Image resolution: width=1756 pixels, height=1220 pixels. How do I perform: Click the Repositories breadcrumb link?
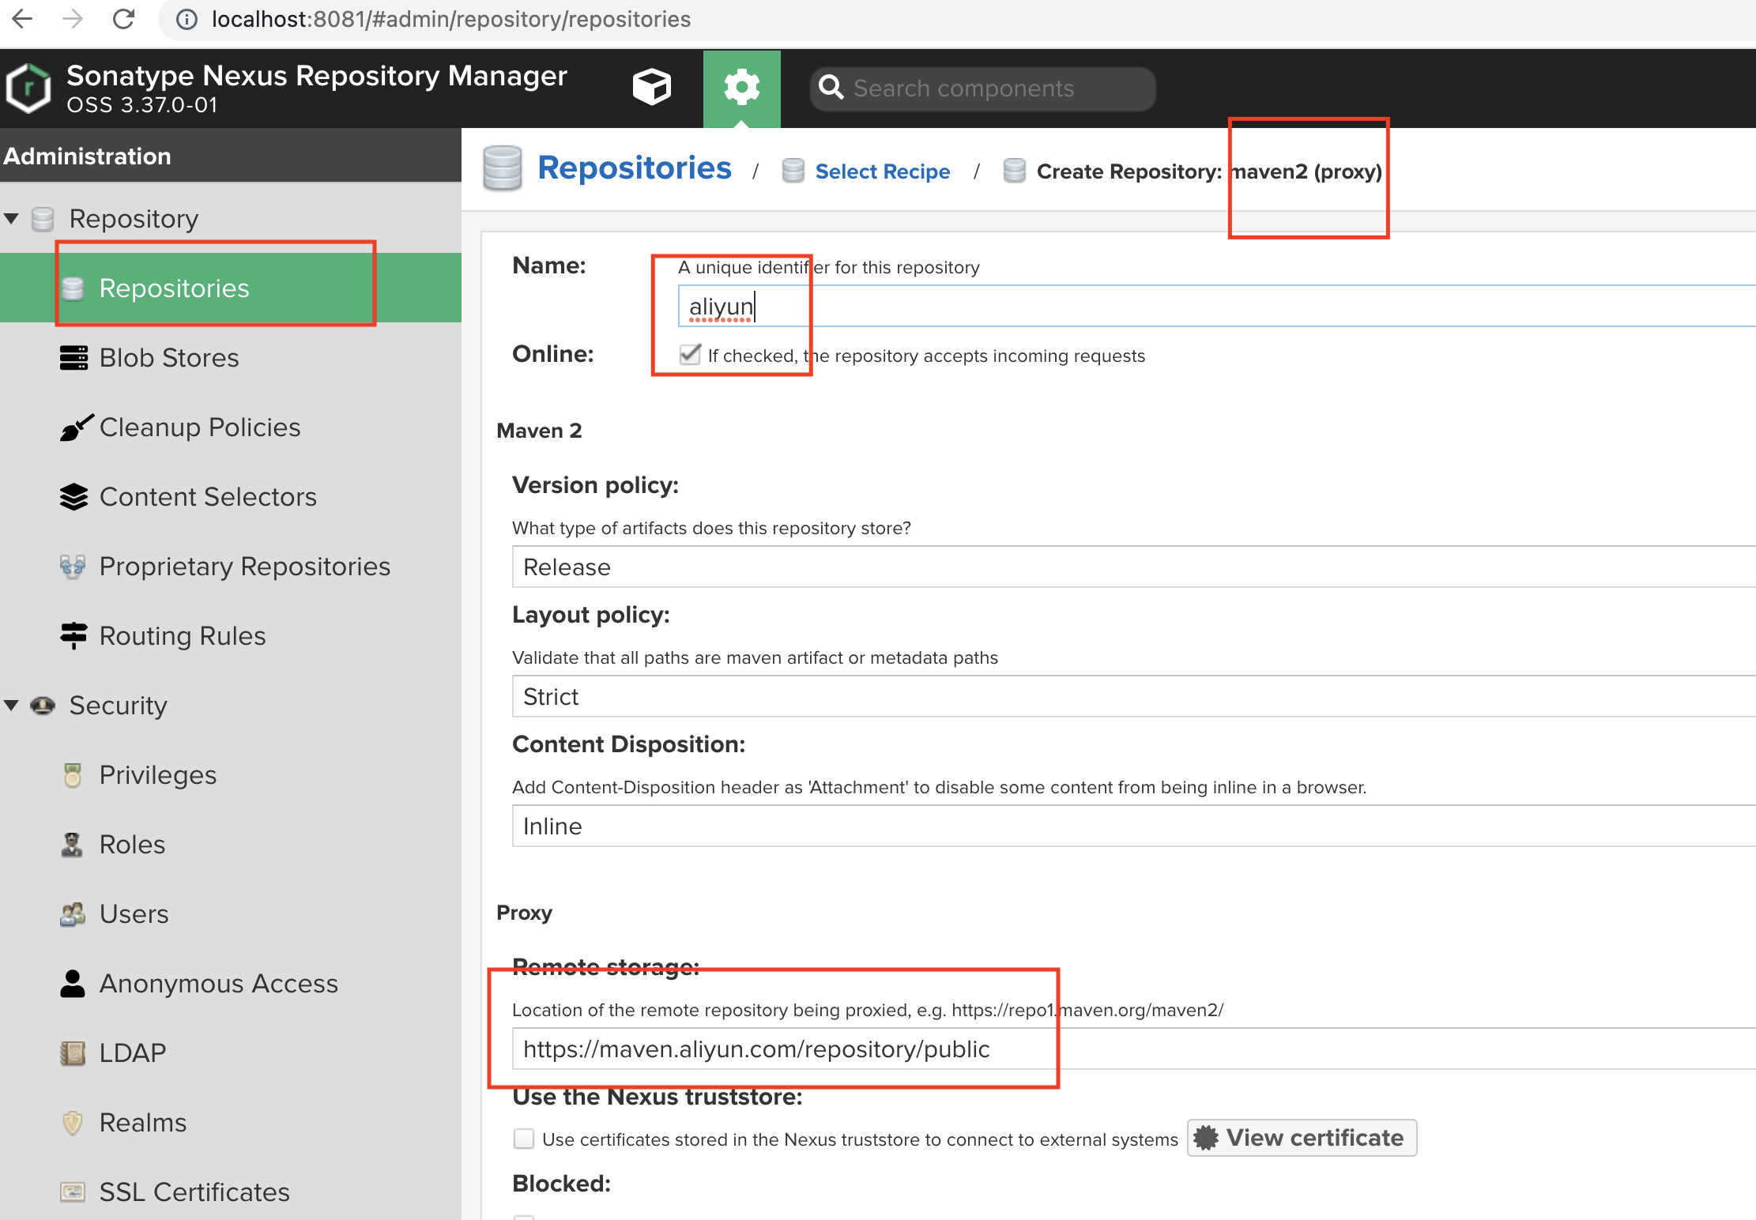click(x=635, y=168)
